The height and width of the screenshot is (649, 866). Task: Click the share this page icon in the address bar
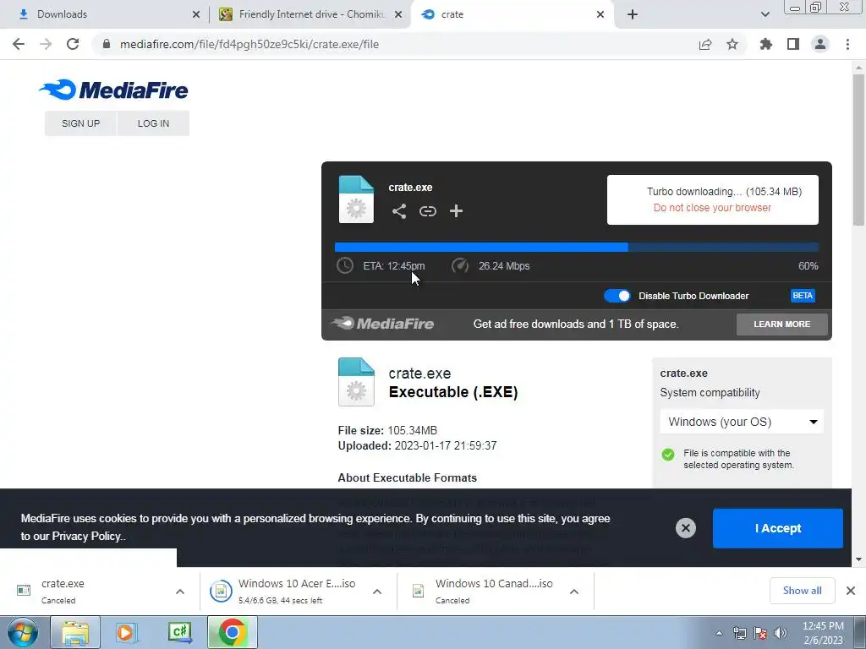point(705,44)
